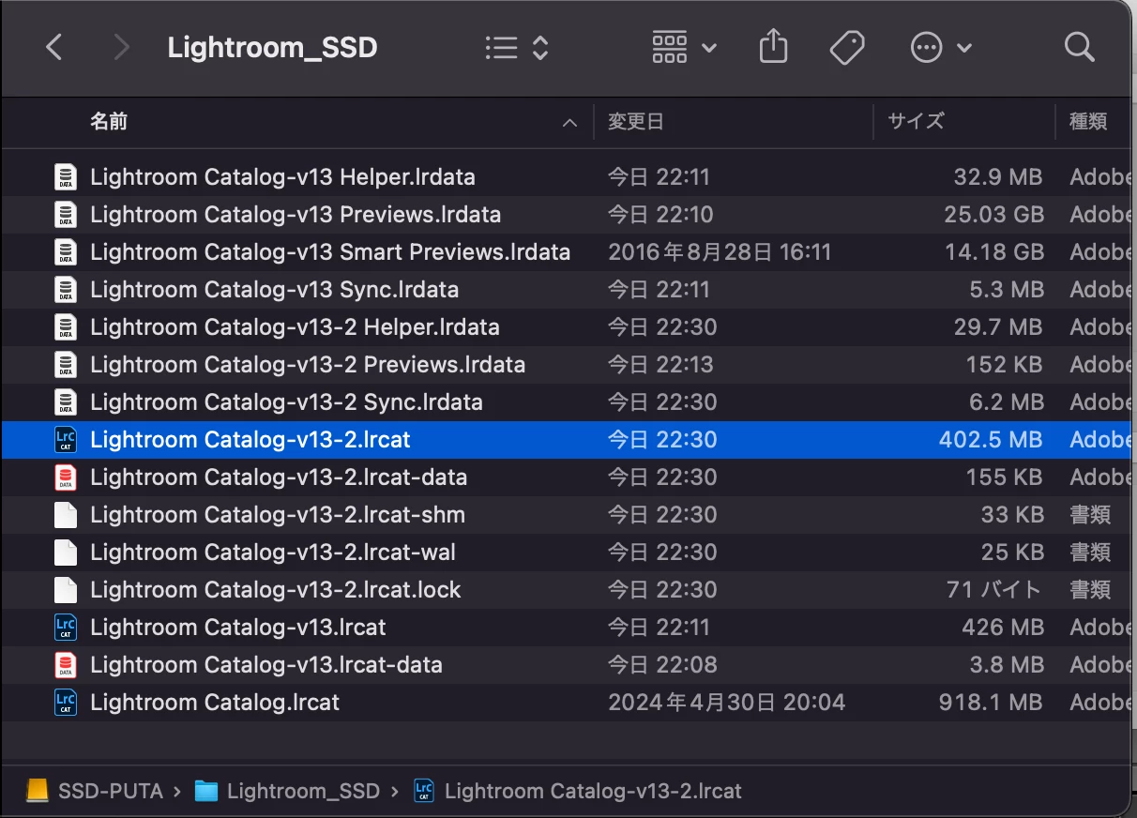Click the 14.18 GB size value
The width and height of the screenshot is (1137, 818).
[x=993, y=252]
